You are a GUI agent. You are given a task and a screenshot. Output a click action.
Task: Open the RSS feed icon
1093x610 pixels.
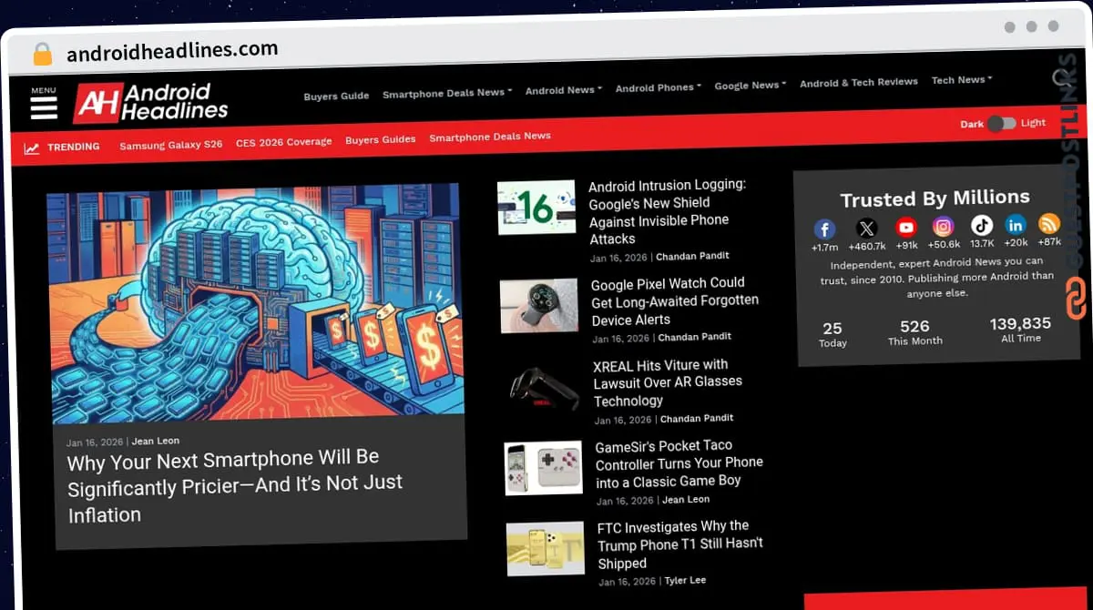(1049, 223)
